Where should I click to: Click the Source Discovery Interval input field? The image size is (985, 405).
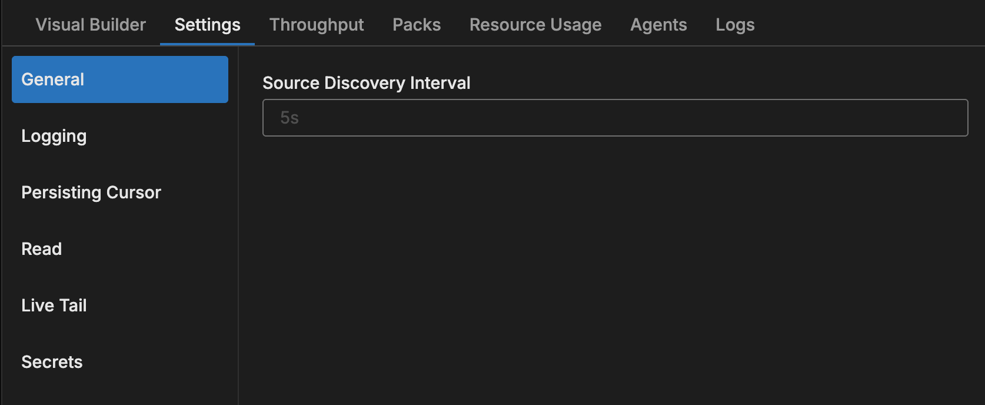(x=615, y=118)
